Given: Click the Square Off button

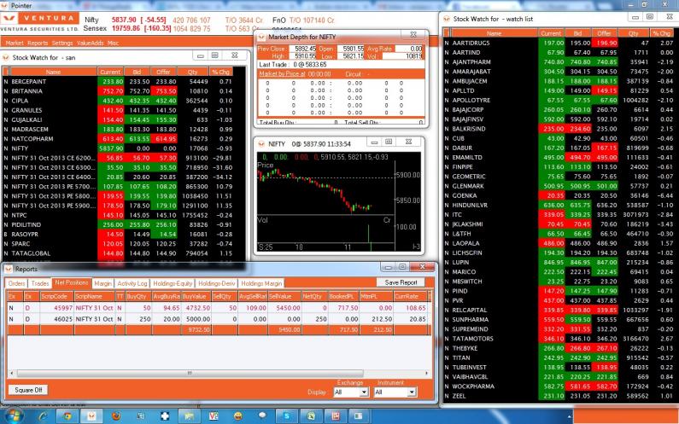Looking at the screenshot, I should (28, 390).
